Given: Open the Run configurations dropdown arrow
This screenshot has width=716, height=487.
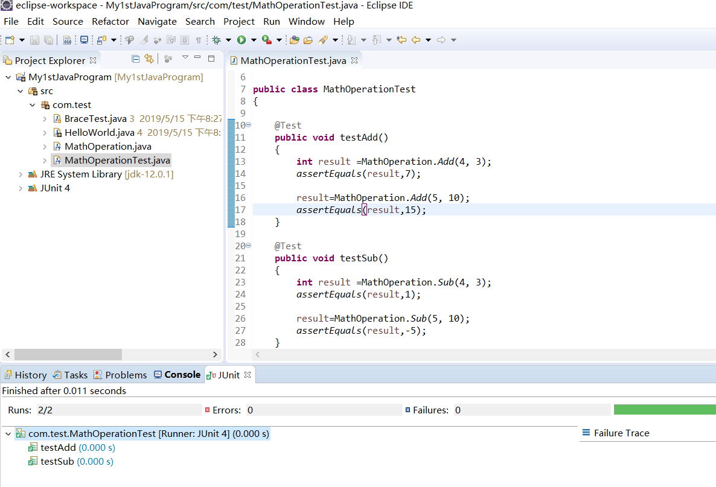Looking at the screenshot, I should pos(254,40).
